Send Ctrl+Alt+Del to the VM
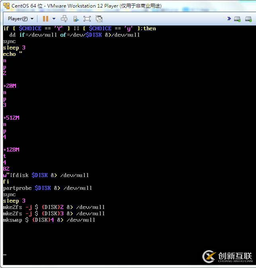Screen dimensions: 256x268 click(64, 19)
